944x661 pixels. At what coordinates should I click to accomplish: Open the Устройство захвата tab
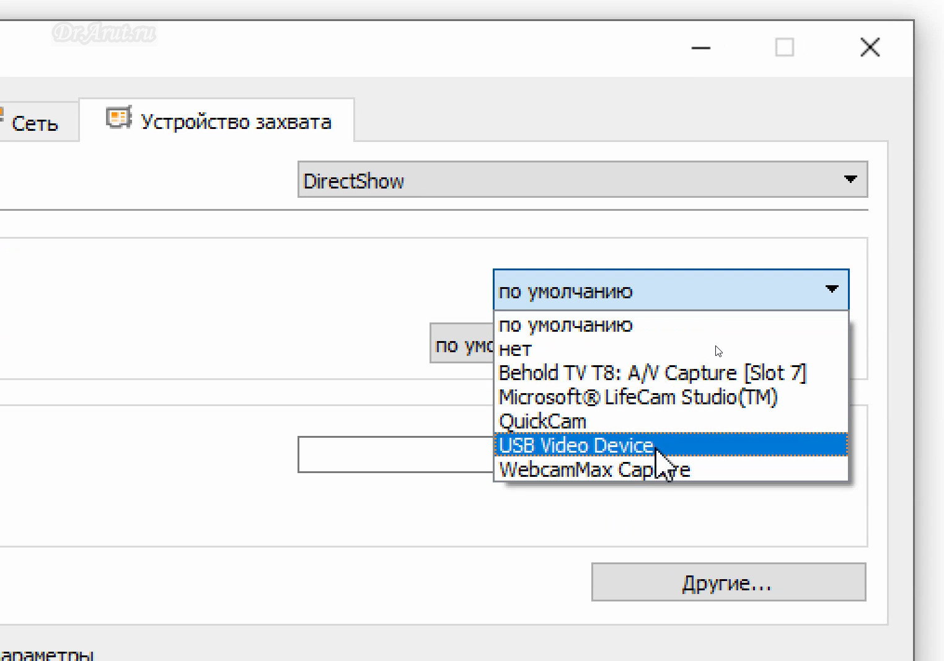coord(236,122)
